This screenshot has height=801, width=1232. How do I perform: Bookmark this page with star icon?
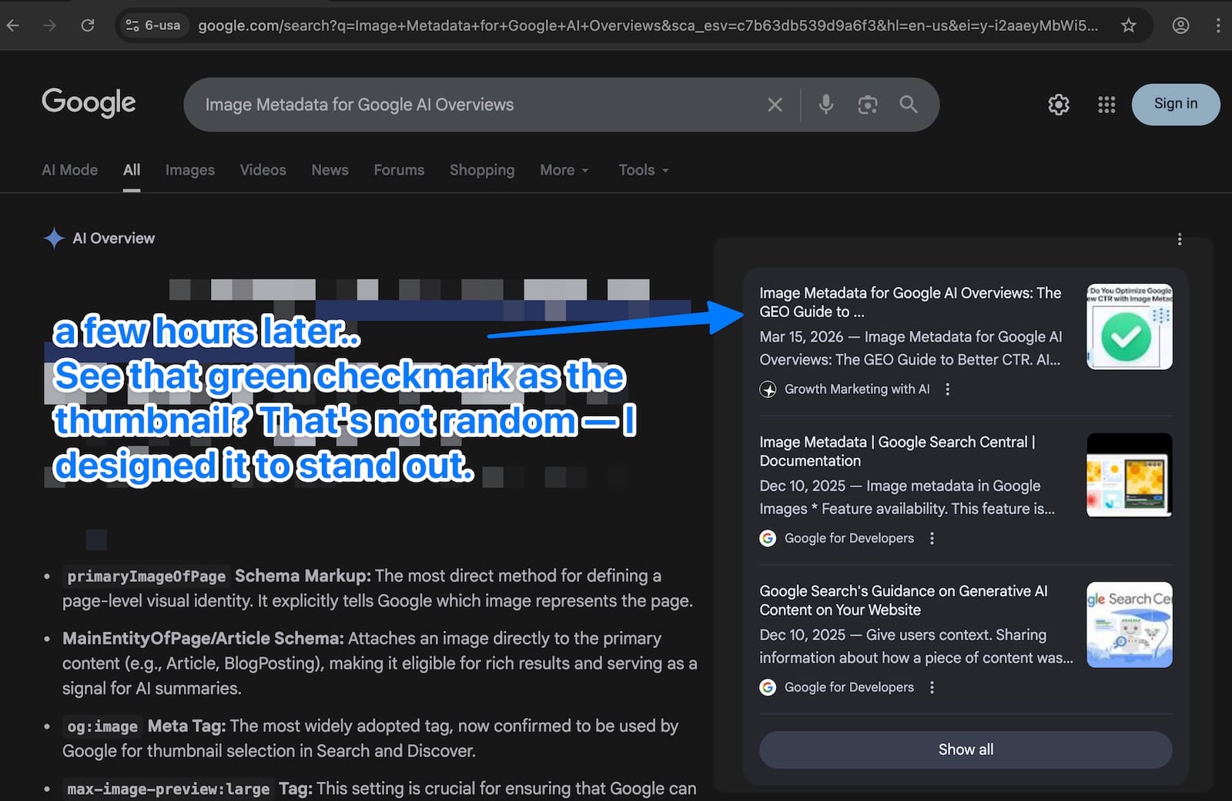1128,25
